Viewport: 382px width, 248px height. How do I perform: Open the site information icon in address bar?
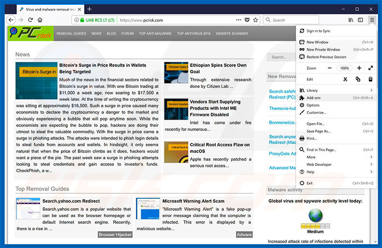(x=76, y=20)
